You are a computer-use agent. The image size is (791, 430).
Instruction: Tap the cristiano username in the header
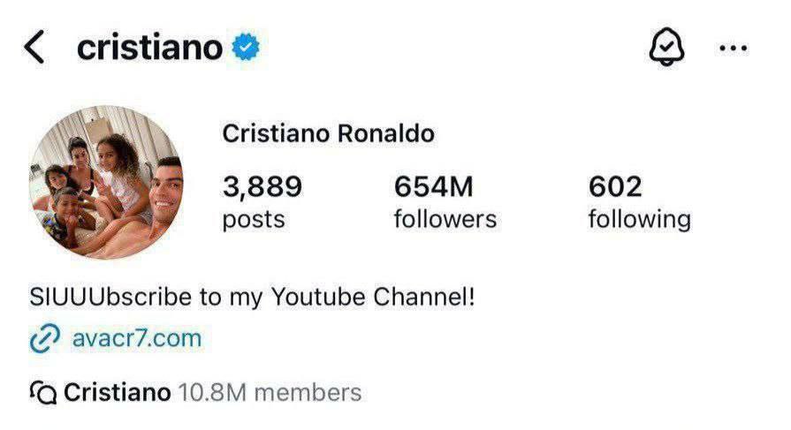click(x=149, y=48)
